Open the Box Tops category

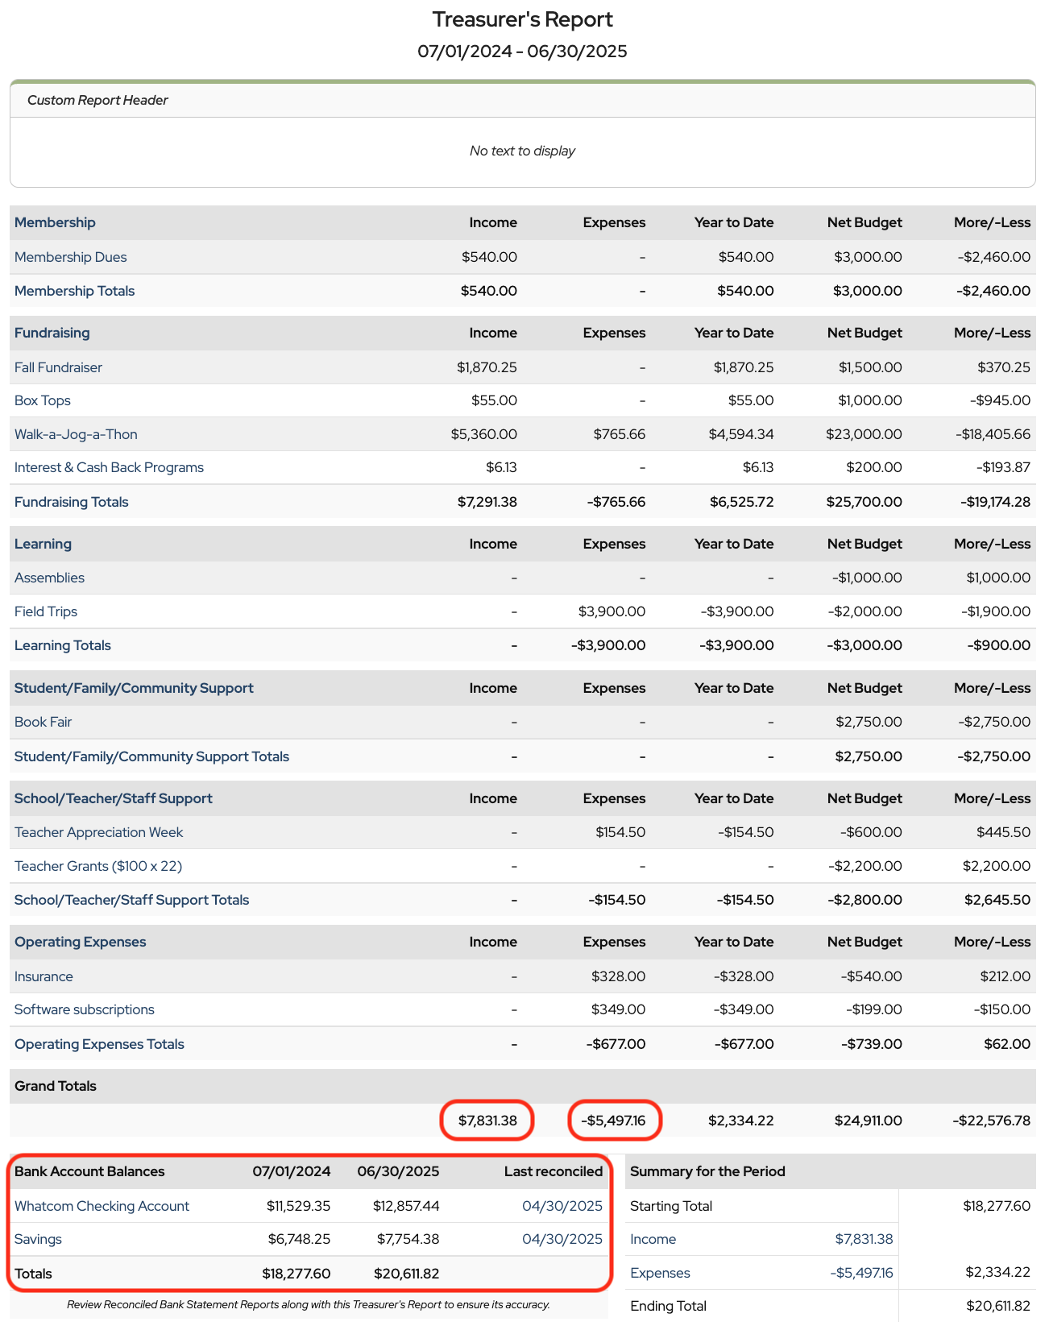click(43, 400)
